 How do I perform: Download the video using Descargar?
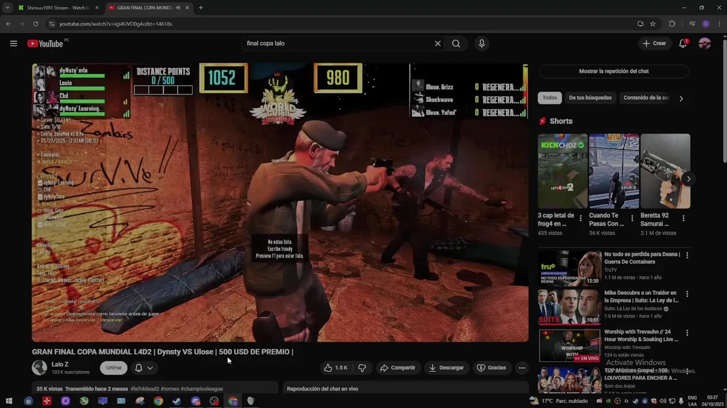pyautogui.click(x=446, y=368)
